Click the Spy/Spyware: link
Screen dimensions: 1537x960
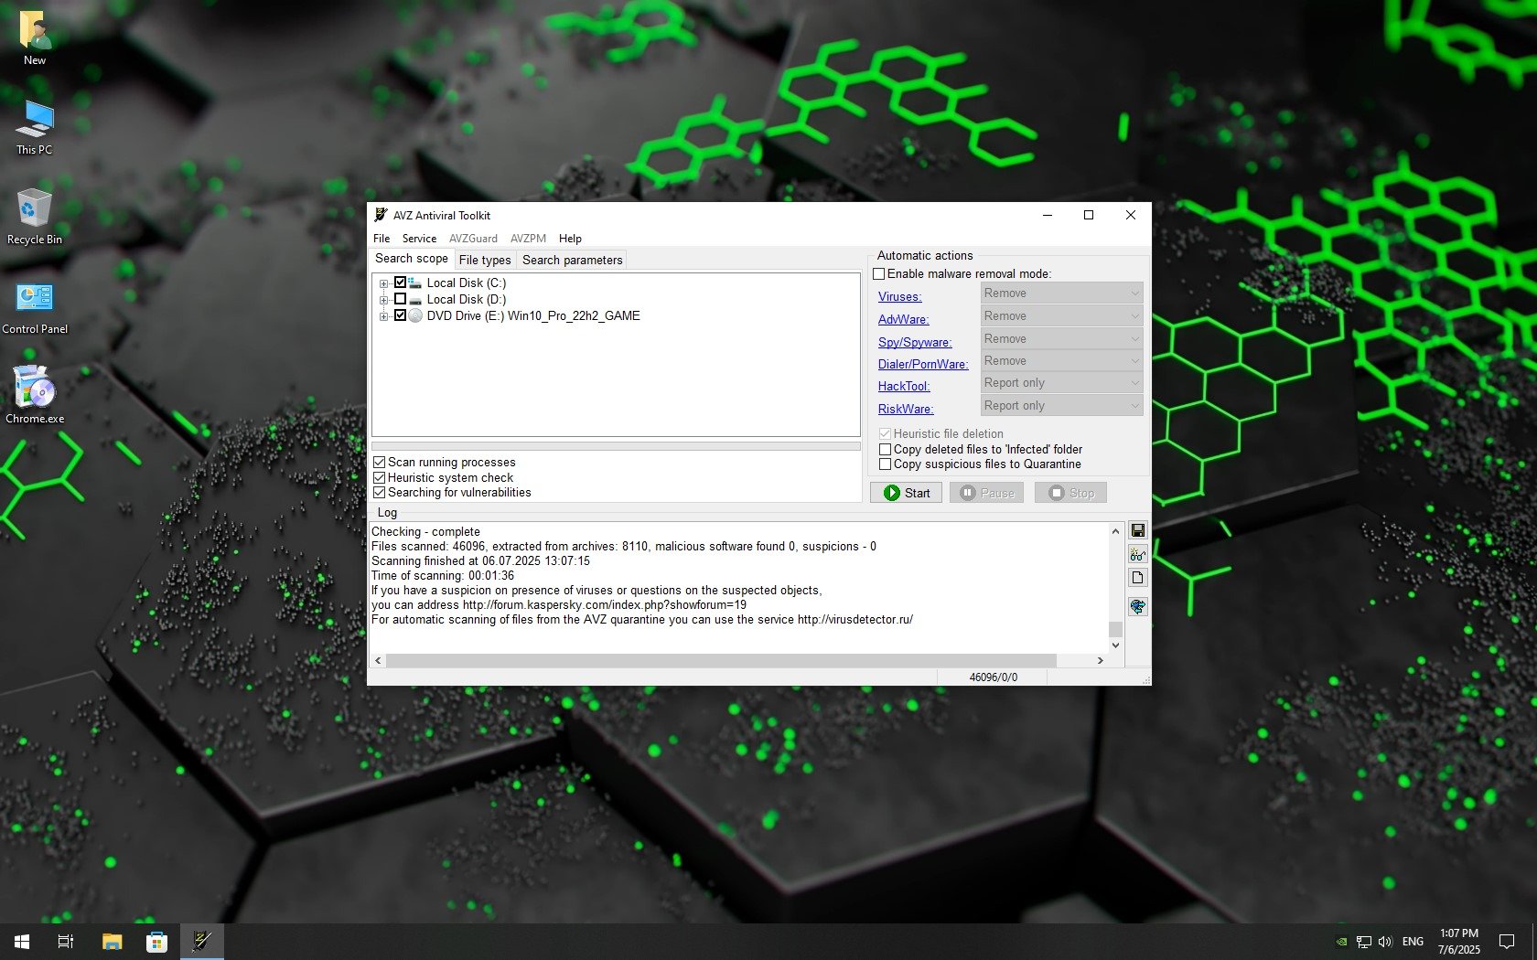click(x=915, y=342)
